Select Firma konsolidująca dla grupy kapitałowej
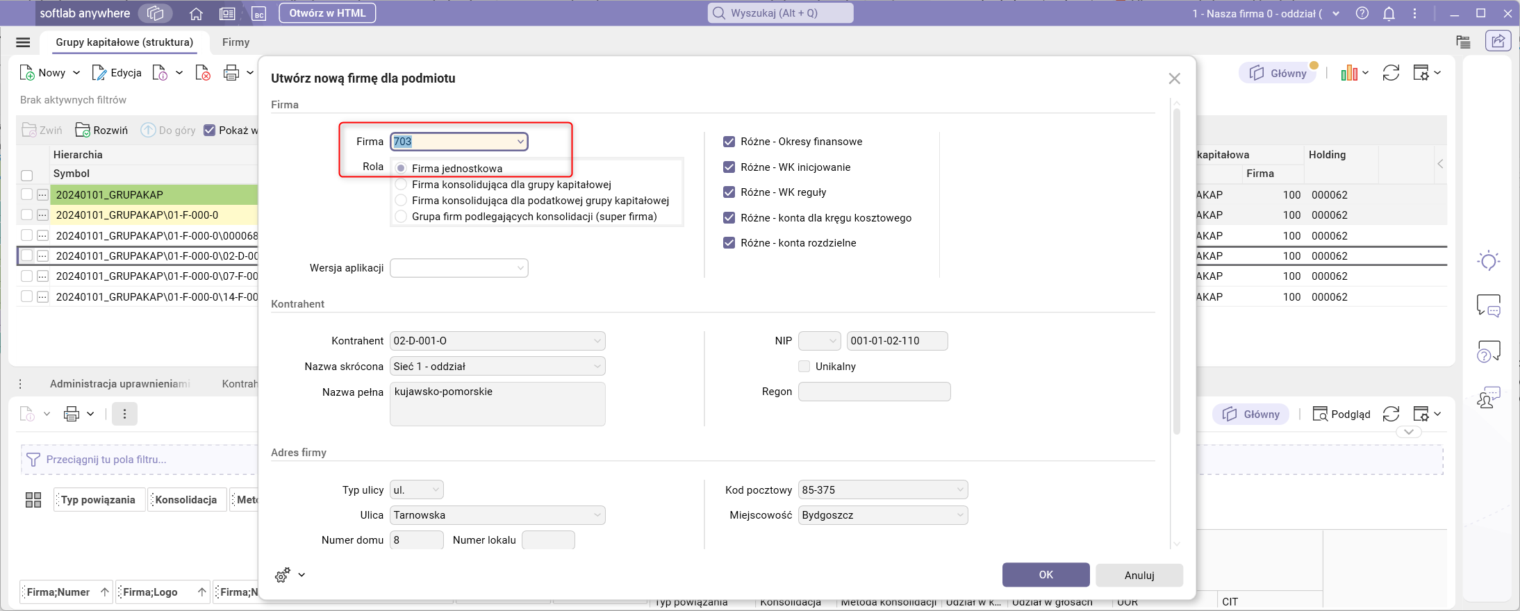 click(x=401, y=185)
